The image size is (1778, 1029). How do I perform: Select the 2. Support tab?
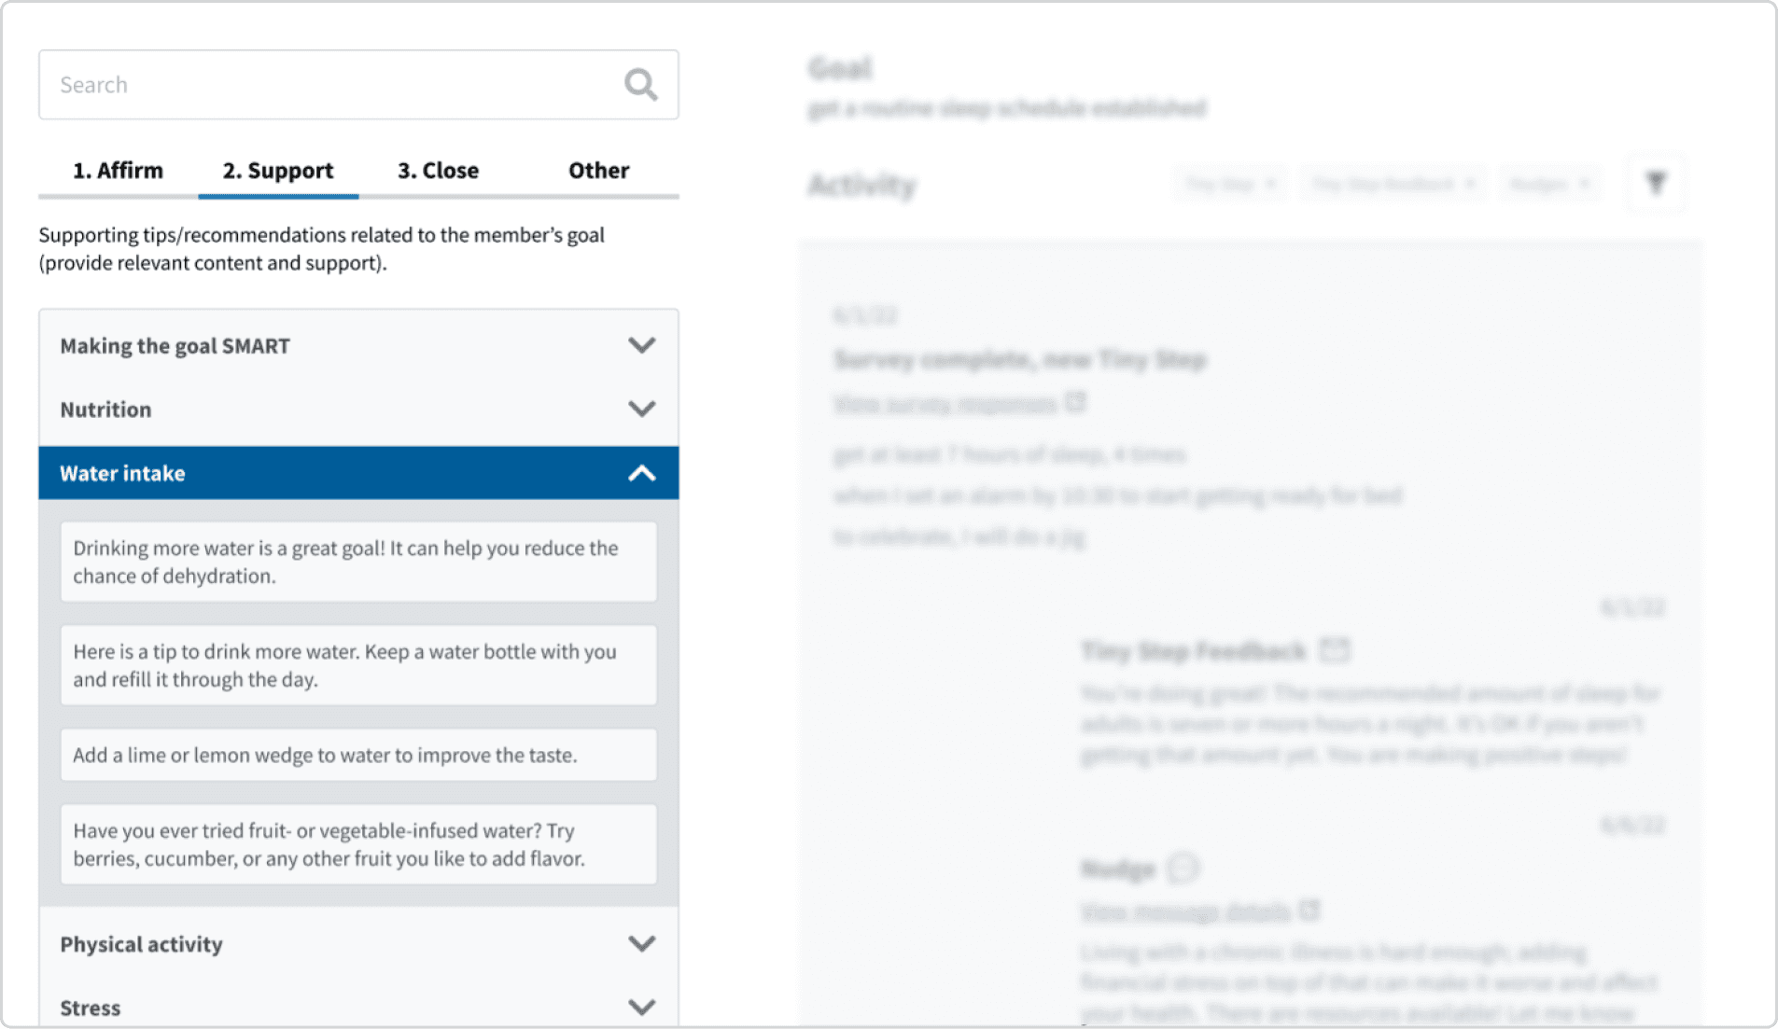coord(278,171)
